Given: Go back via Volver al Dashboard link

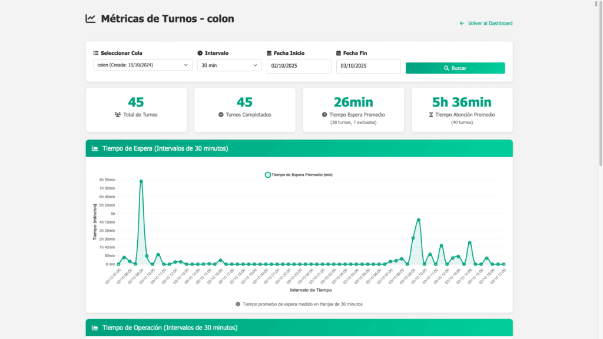Looking at the screenshot, I should point(486,24).
